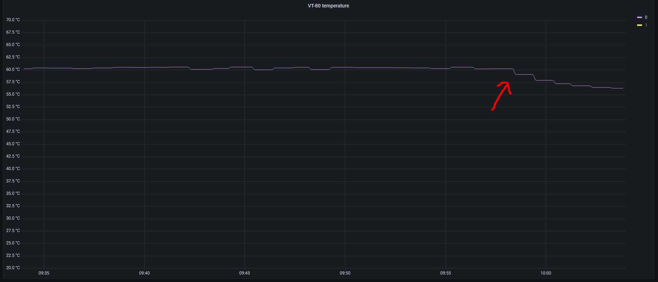
Task: Click the 10:00 time axis label
Action: 546,273
